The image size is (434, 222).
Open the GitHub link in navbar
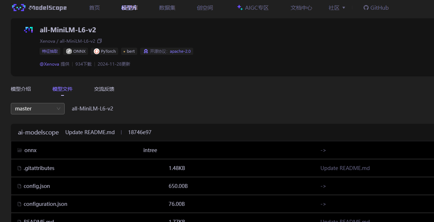tap(376, 8)
